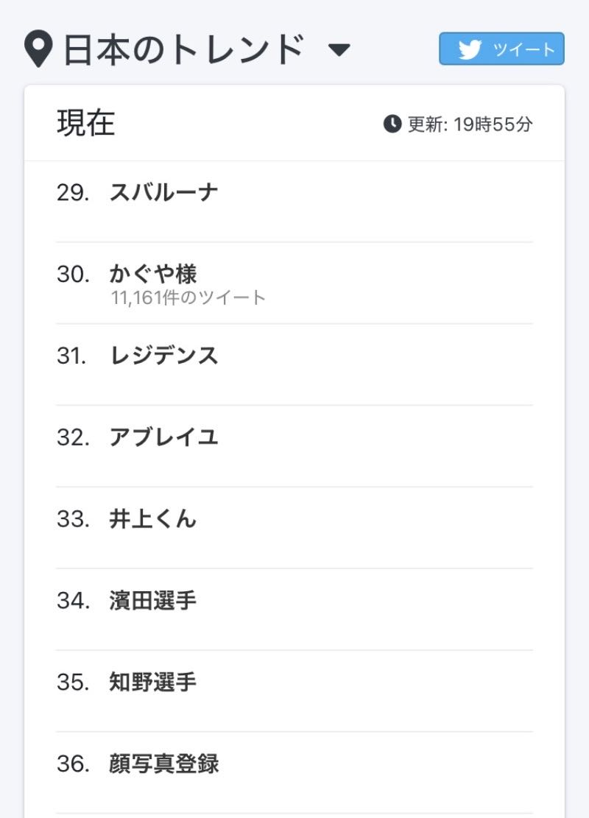
Task: Open the 知野選手 trend
Action: [153, 683]
